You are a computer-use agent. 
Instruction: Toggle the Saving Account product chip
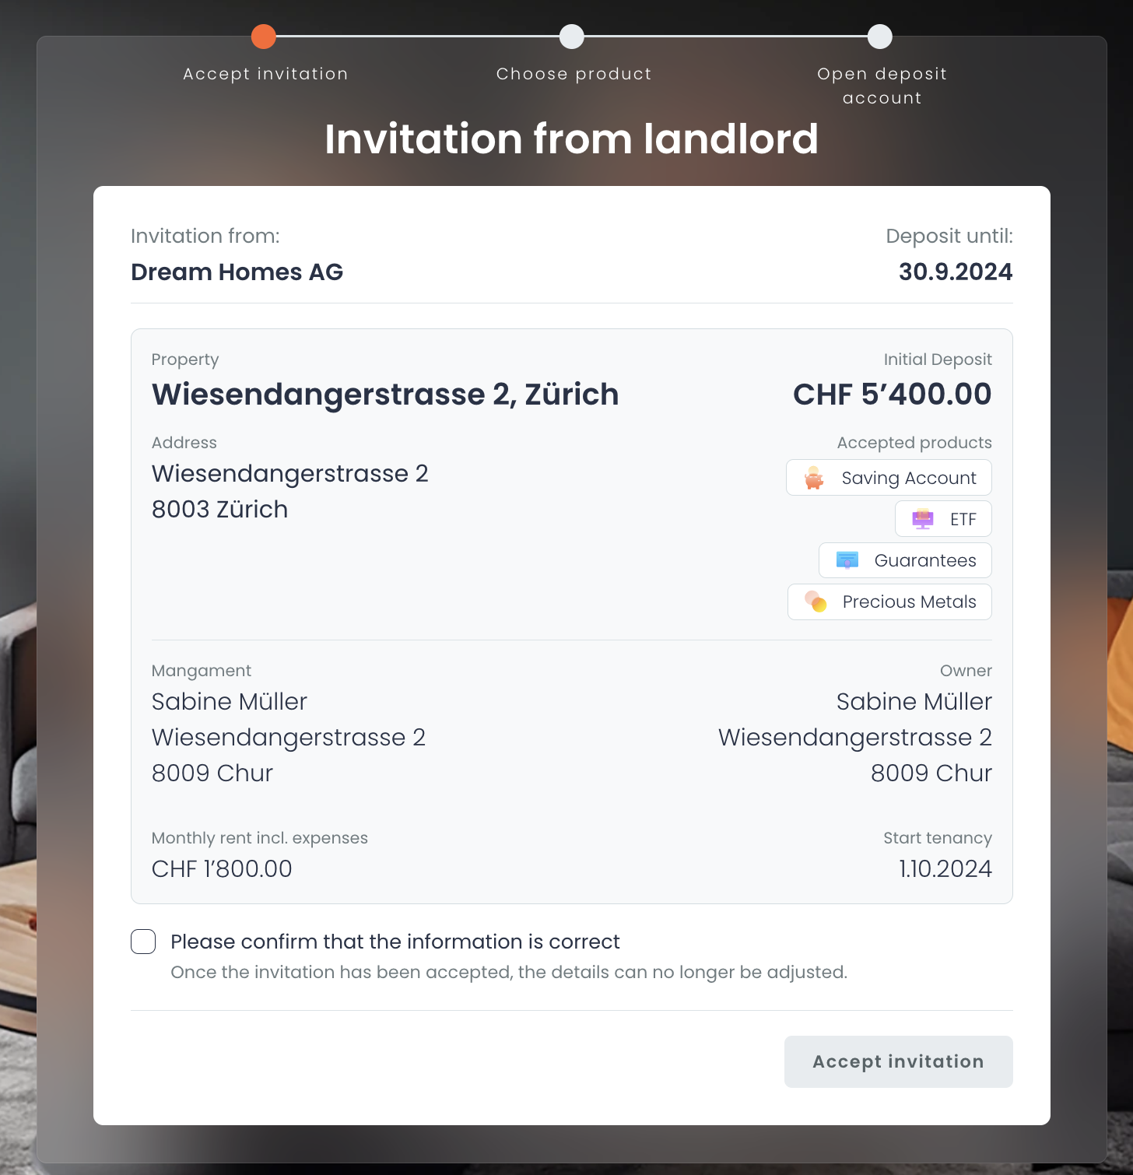coord(888,477)
